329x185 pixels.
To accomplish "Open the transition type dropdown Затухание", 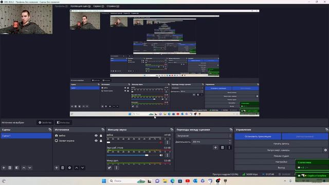I will pyautogui.click(x=204, y=136).
